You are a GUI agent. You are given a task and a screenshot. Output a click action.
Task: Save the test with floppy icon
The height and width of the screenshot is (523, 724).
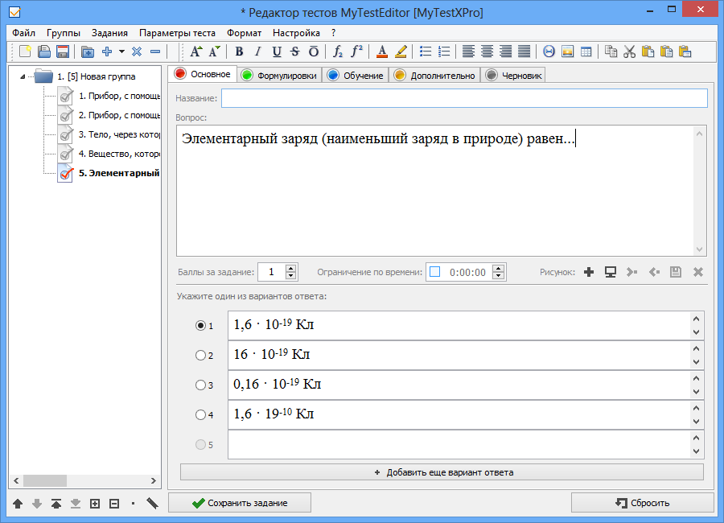(x=62, y=51)
